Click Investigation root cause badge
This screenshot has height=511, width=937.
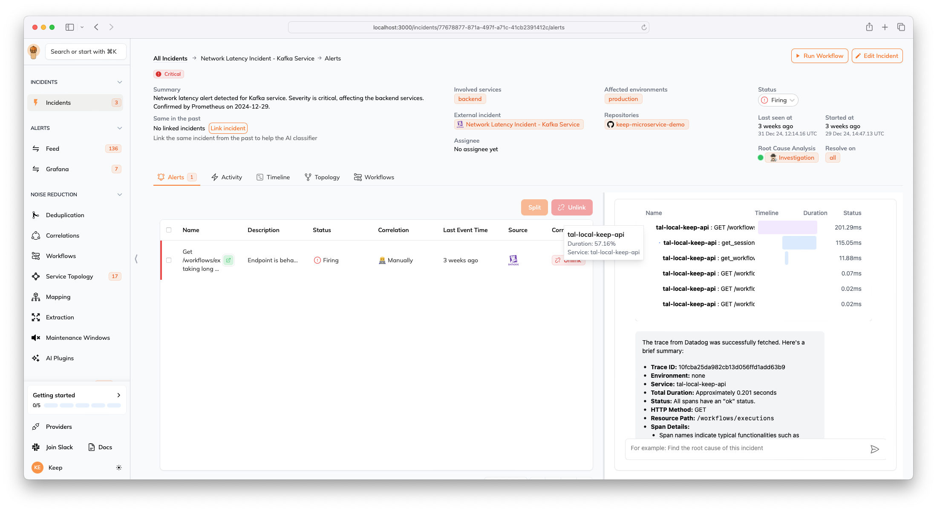coord(792,158)
